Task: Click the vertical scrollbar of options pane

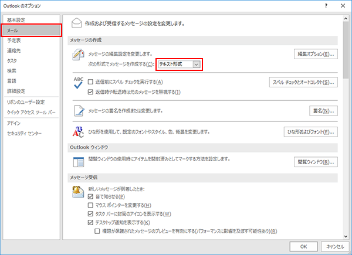Action: coord(347,117)
